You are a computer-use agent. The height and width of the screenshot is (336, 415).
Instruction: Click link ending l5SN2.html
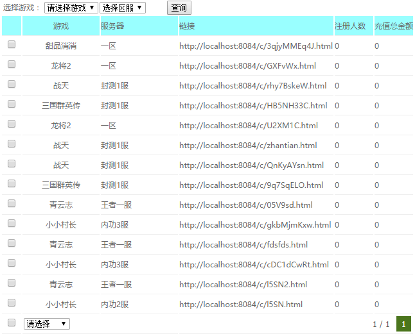pos(243,285)
